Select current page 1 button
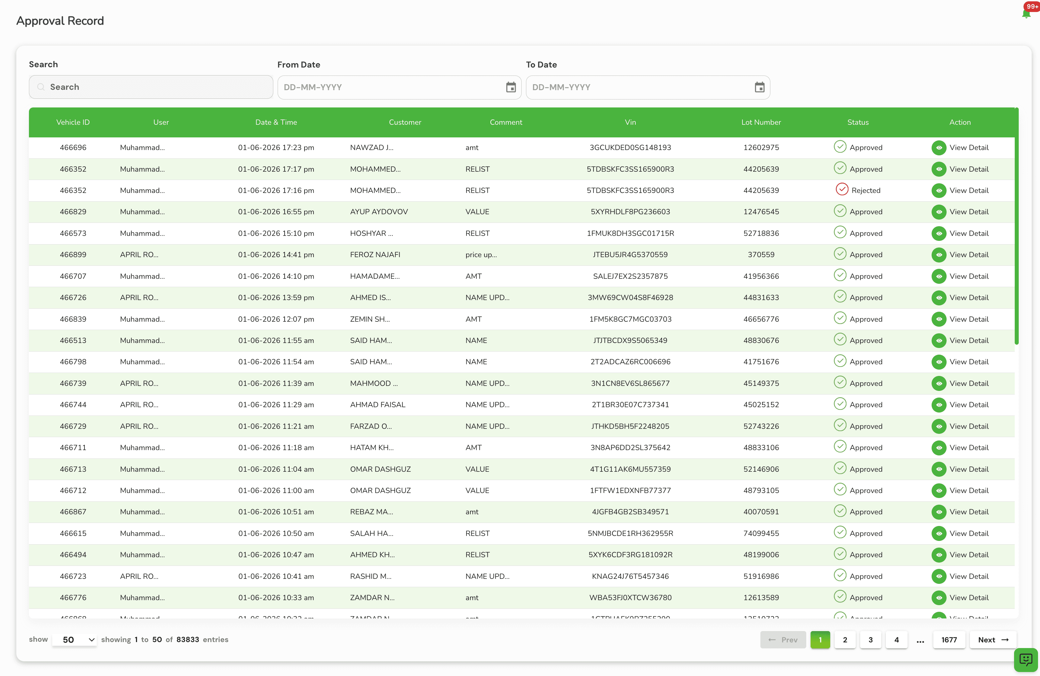 click(x=820, y=640)
